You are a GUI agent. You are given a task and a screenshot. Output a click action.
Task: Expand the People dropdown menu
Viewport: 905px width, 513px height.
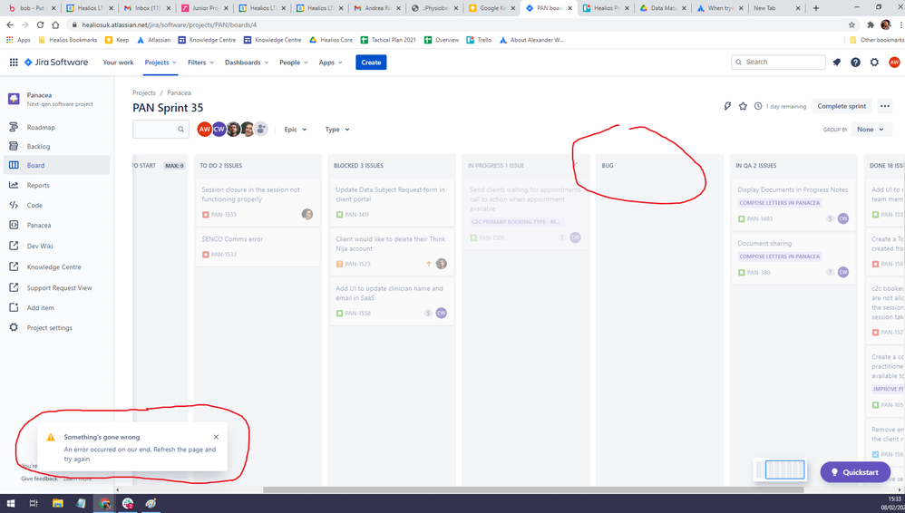coord(293,63)
